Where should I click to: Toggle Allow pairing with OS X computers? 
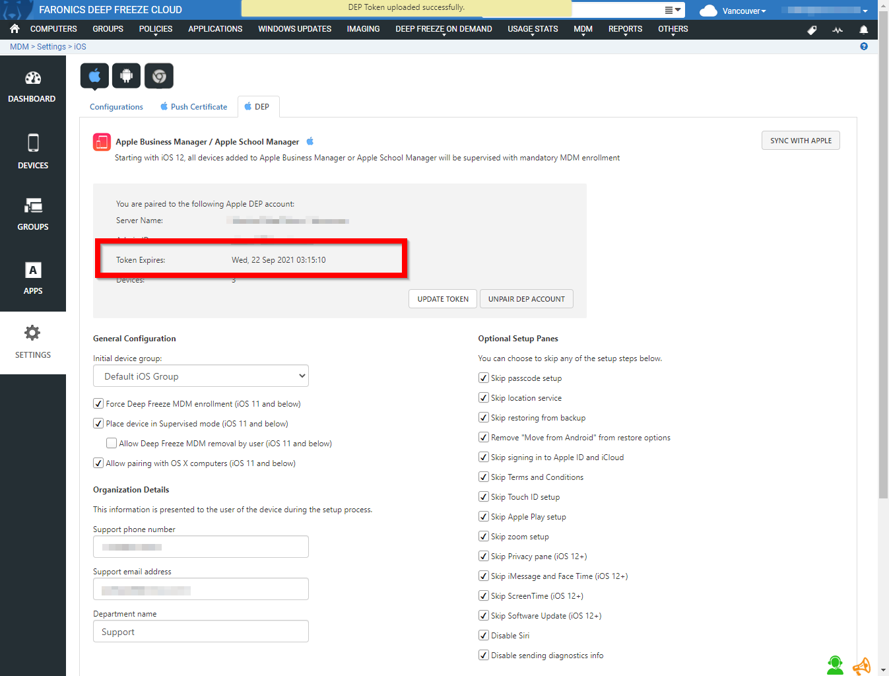coord(98,463)
